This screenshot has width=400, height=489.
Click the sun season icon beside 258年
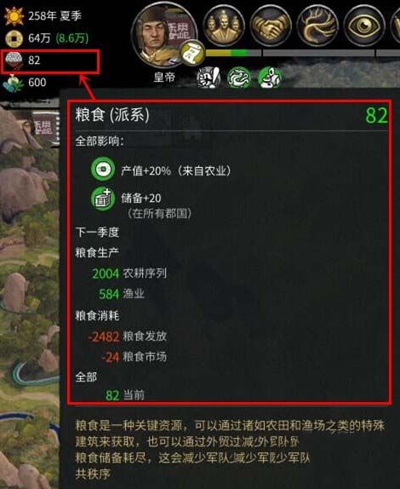pos(14,16)
